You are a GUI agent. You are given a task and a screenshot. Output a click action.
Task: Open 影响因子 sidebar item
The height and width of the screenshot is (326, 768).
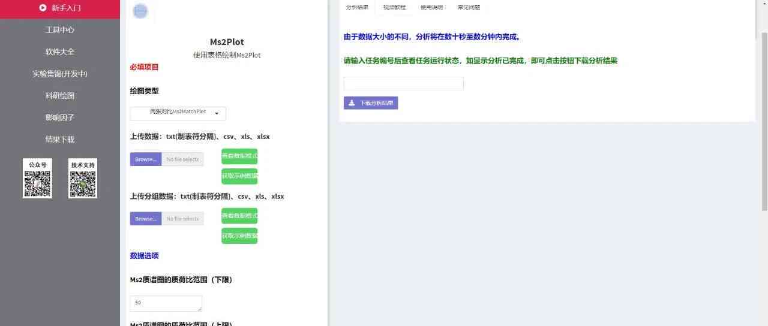60,117
